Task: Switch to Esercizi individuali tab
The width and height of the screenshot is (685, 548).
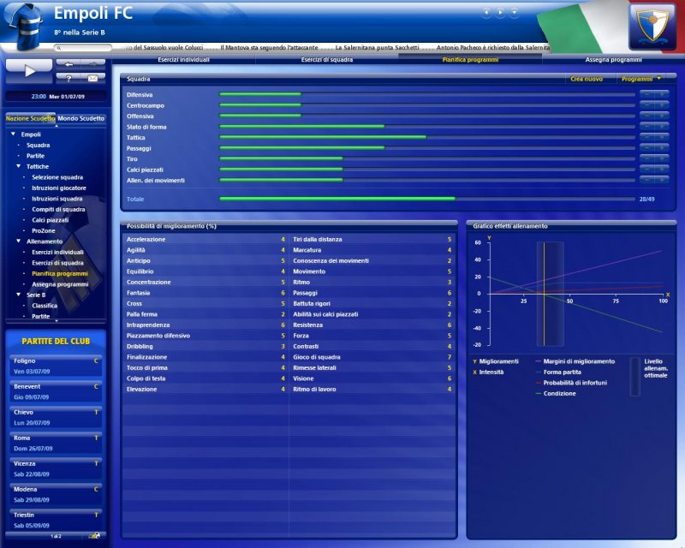Action: point(183,60)
